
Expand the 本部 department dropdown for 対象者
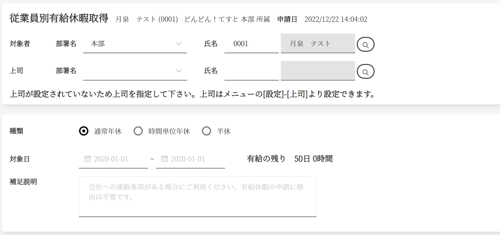[x=132, y=44]
